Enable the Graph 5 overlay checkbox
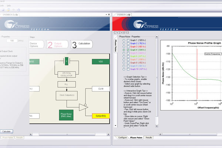Screen dimensions: 222x148 click(x=128, y=53)
